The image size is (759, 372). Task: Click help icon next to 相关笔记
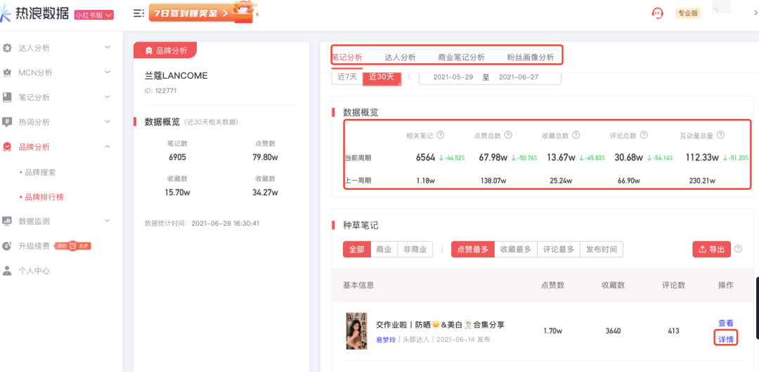point(441,135)
